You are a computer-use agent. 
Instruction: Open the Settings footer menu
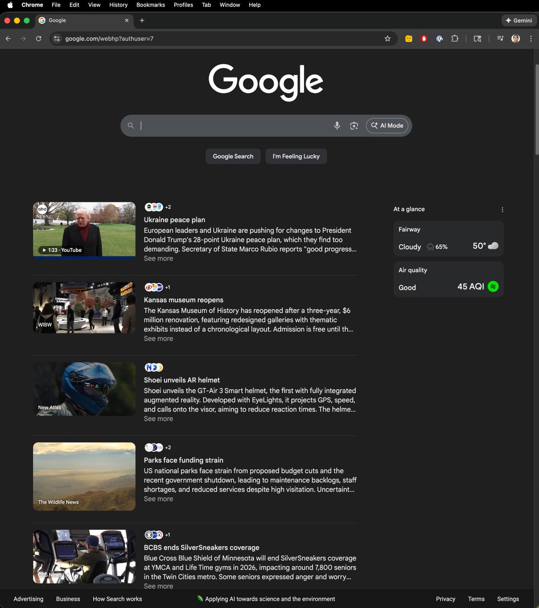508,599
